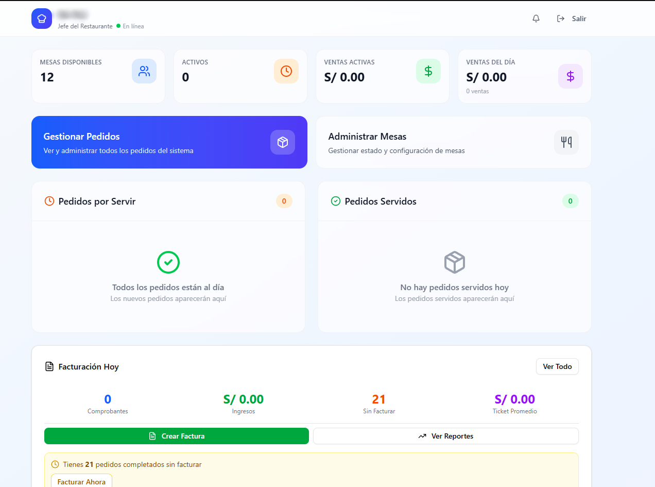Click the document icon beside Facturación Hoy
Image resolution: width=655 pixels, height=487 pixels.
(49, 366)
